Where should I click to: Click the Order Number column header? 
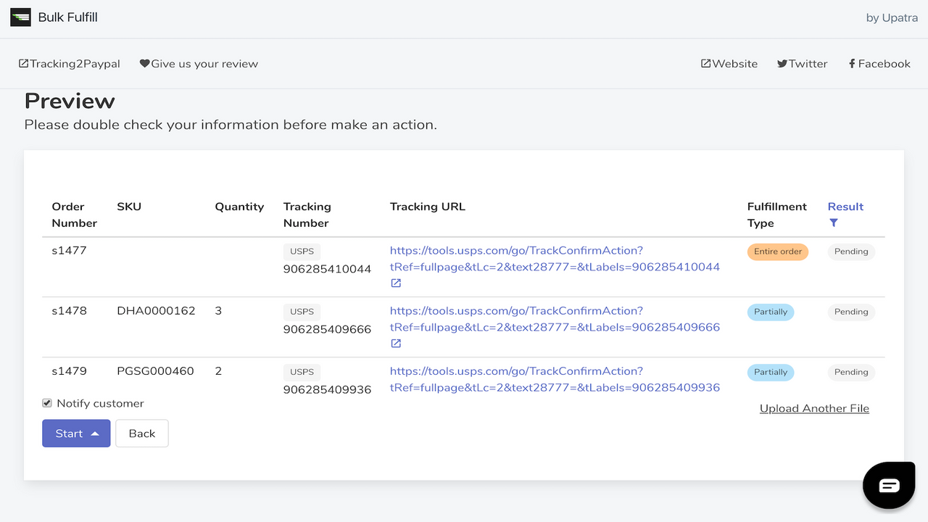pyautogui.click(x=74, y=215)
